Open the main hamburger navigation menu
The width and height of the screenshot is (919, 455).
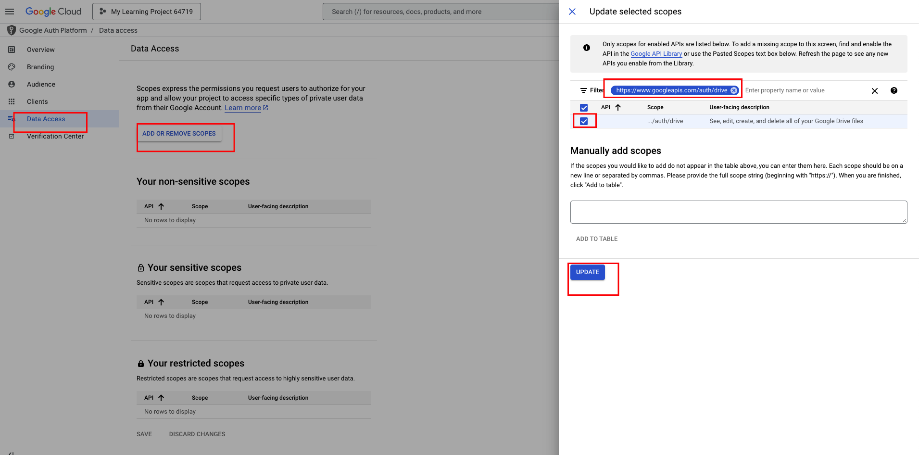pos(10,12)
